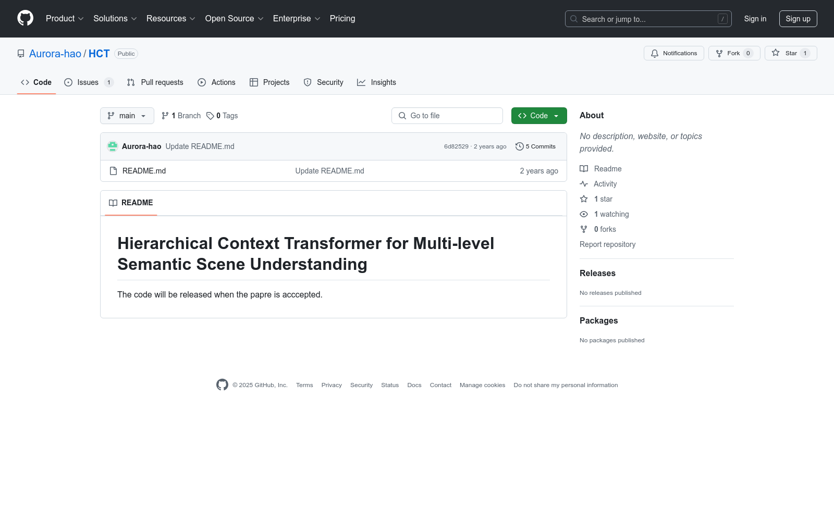Click the branch icon beside 1 Branch

(x=165, y=116)
